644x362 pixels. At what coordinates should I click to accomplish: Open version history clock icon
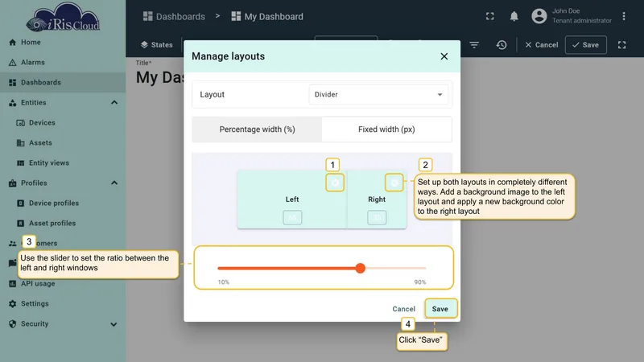point(502,45)
